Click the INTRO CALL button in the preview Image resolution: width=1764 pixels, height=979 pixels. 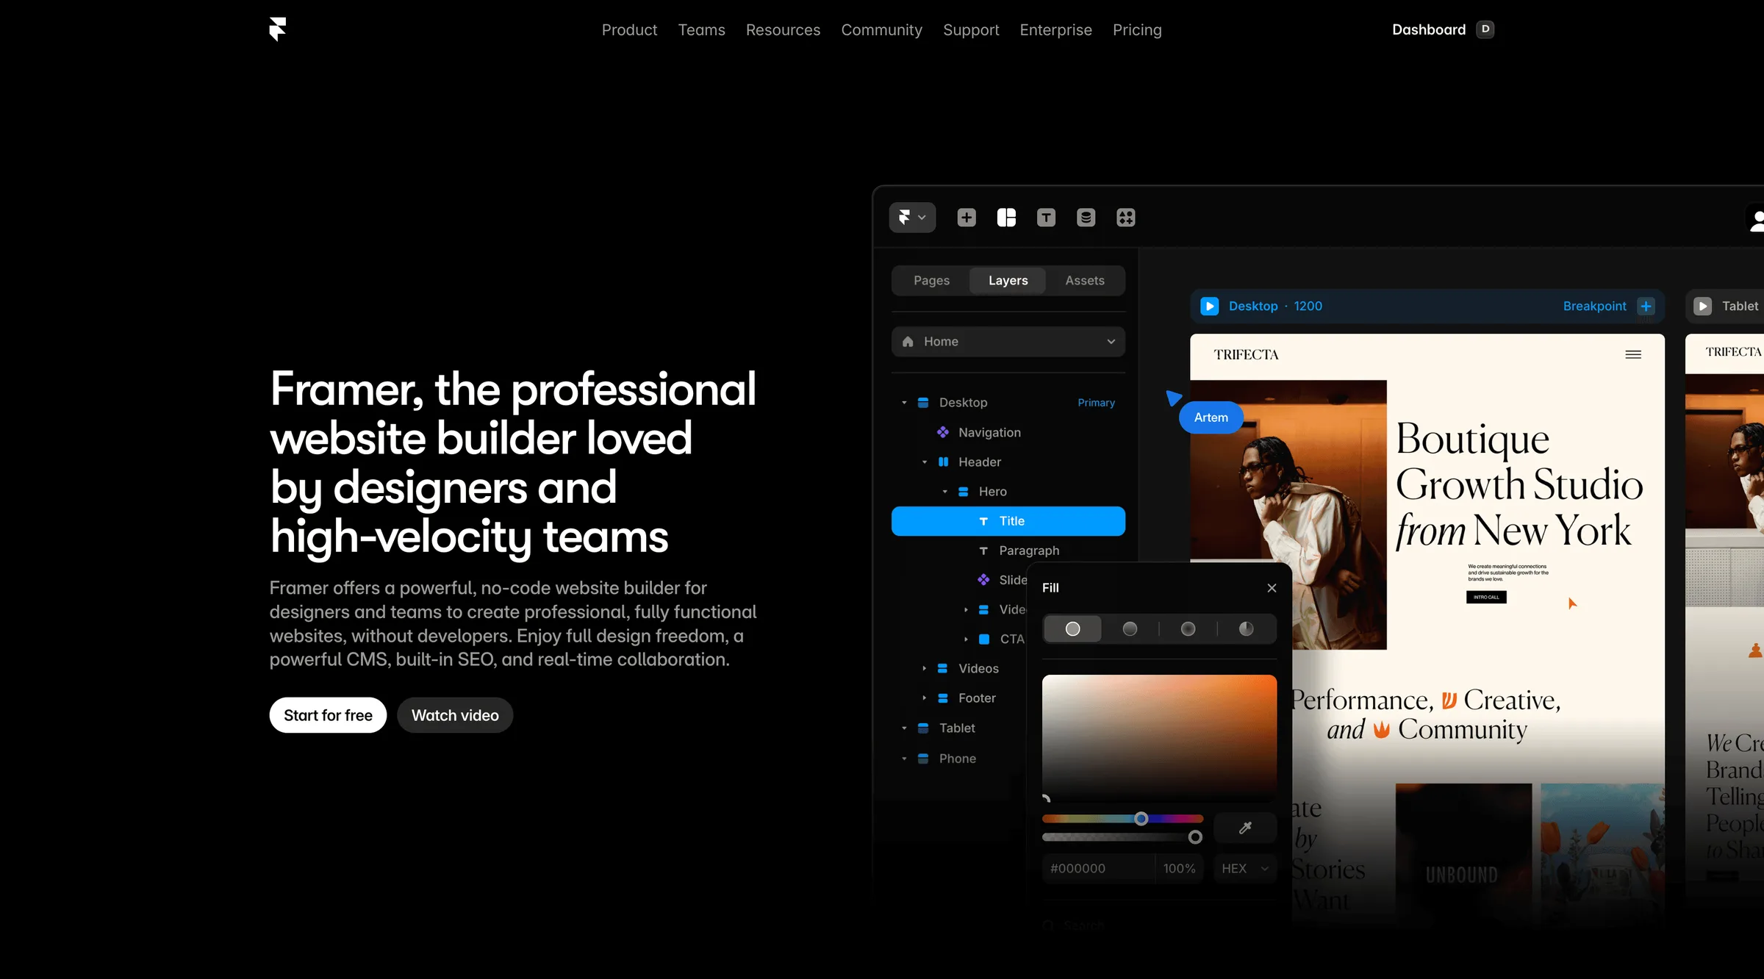(1486, 598)
